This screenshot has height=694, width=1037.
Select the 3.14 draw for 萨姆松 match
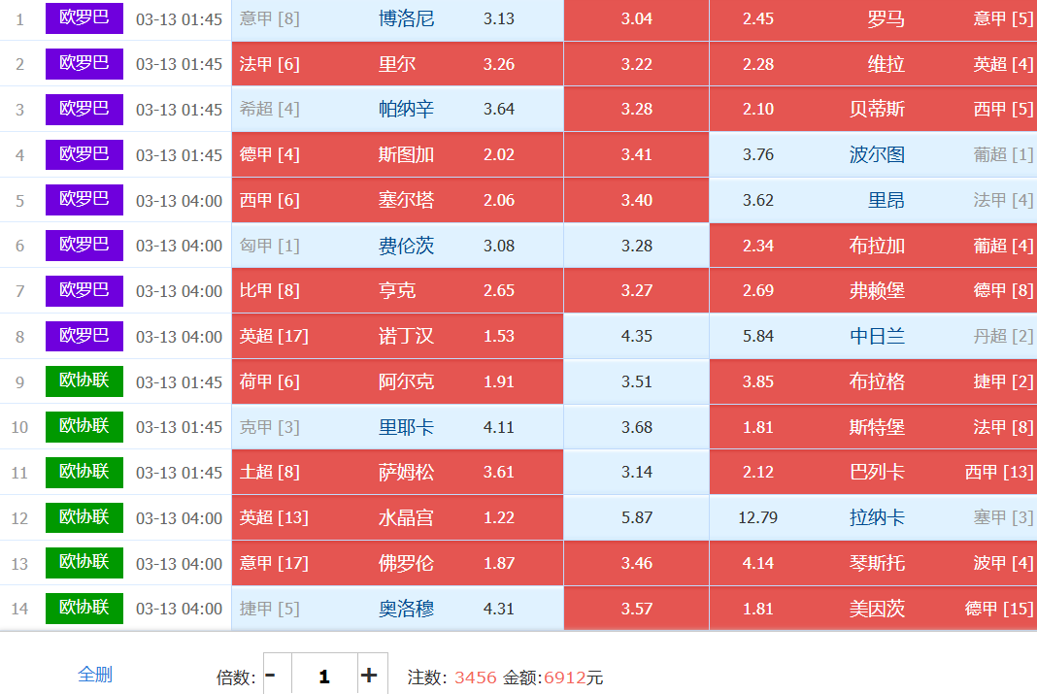[636, 472]
